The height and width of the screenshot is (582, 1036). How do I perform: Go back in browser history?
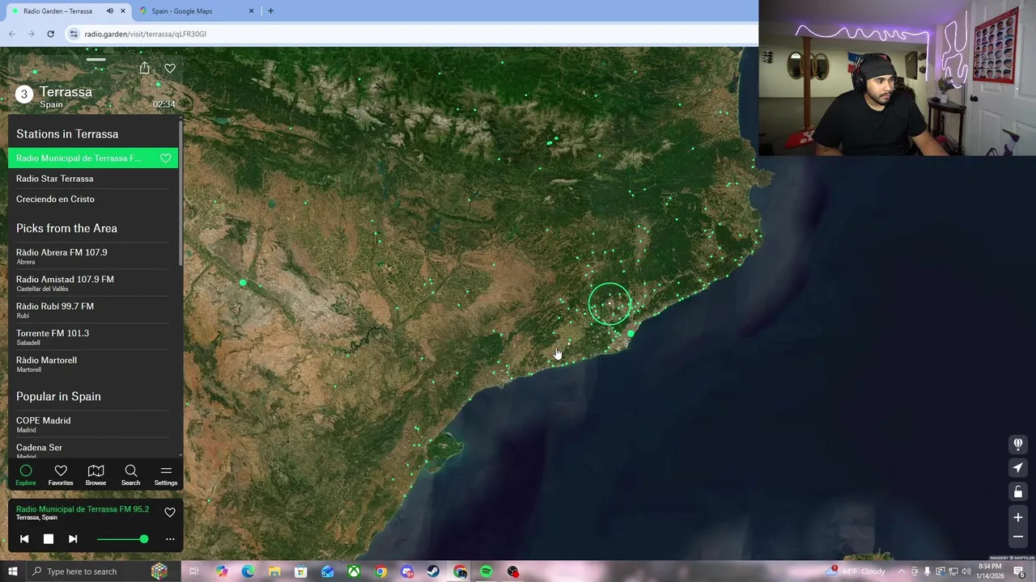coord(11,34)
